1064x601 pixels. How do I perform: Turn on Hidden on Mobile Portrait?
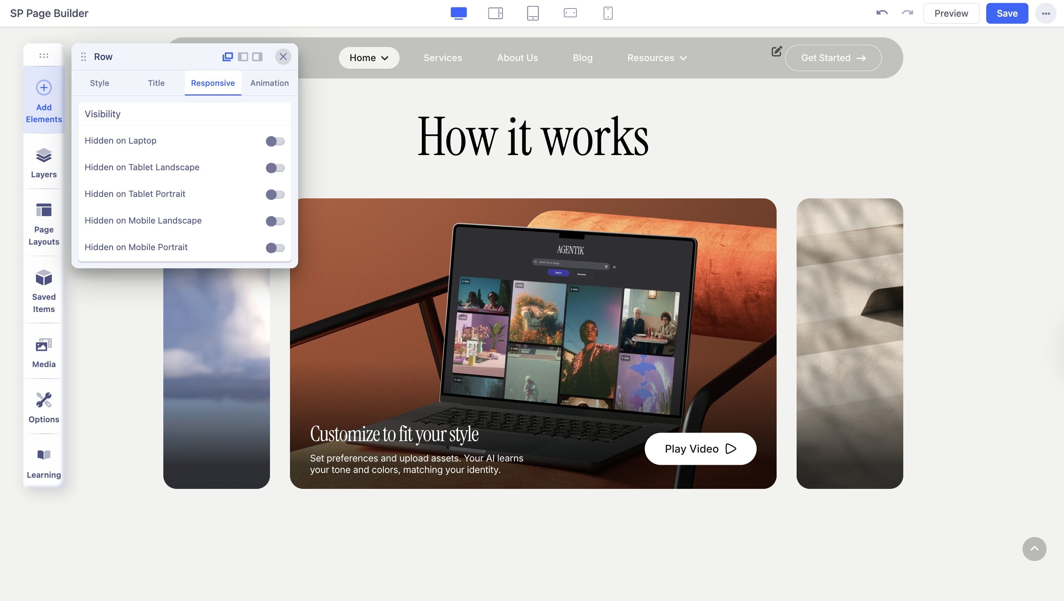pos(275,248)
